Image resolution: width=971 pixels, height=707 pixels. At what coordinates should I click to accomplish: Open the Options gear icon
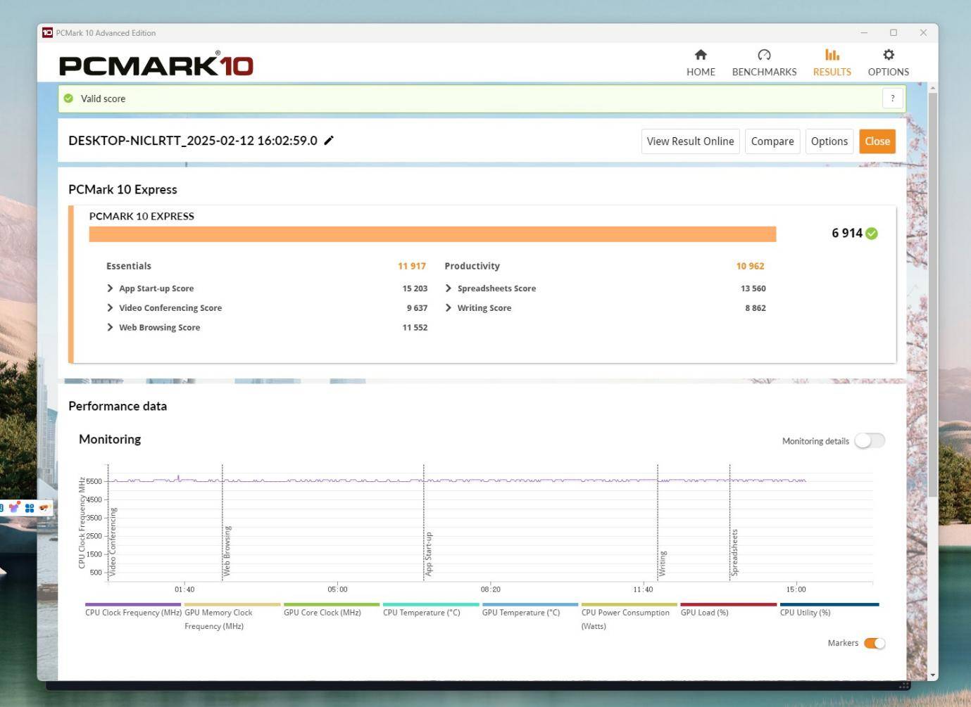click(889, 55)
